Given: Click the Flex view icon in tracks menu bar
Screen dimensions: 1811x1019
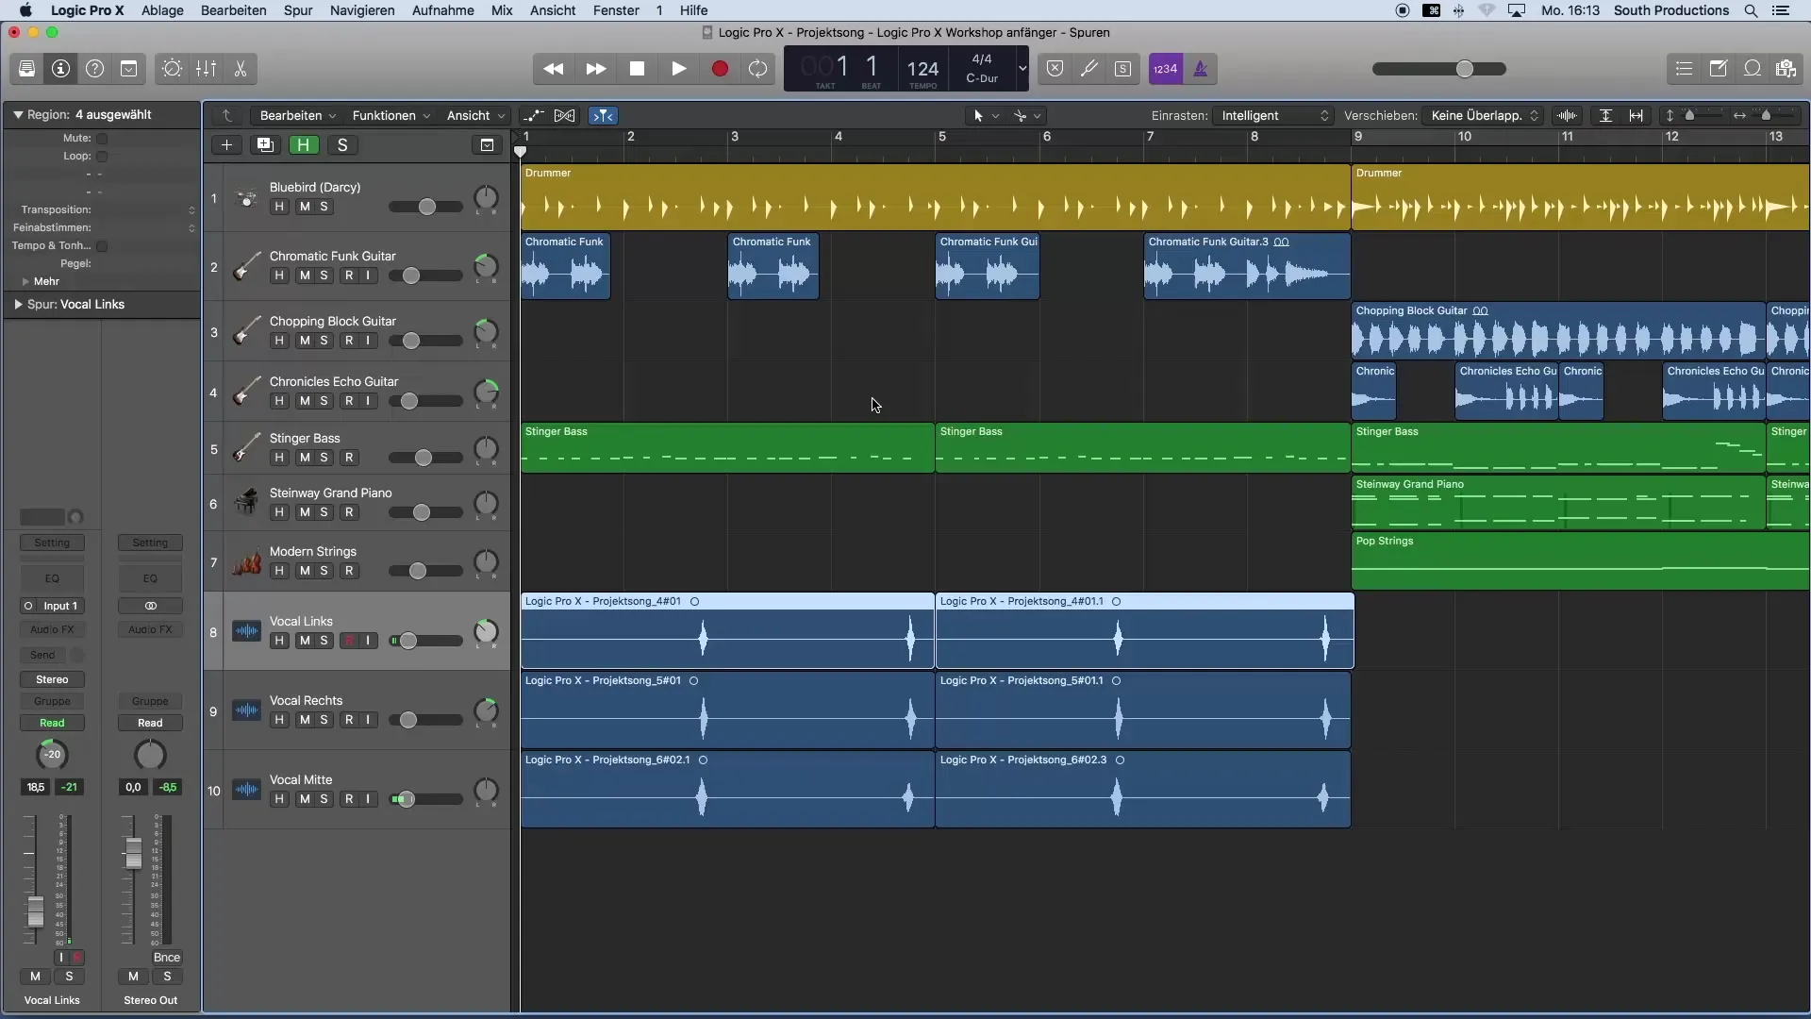Looking at the screenshot, I should tap(564, 116).
